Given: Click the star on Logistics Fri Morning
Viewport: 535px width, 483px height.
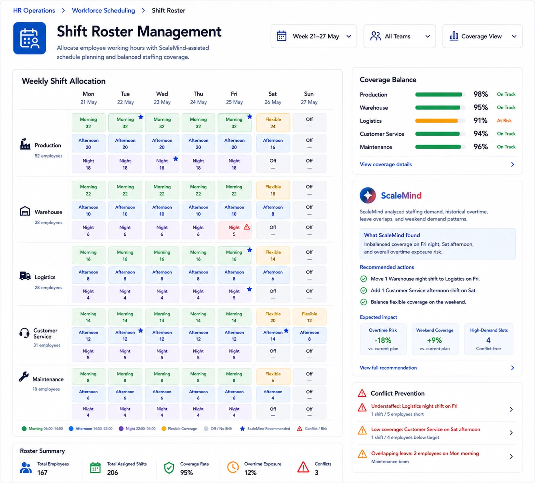Looking at the screenshot, I should coord(249,250).
